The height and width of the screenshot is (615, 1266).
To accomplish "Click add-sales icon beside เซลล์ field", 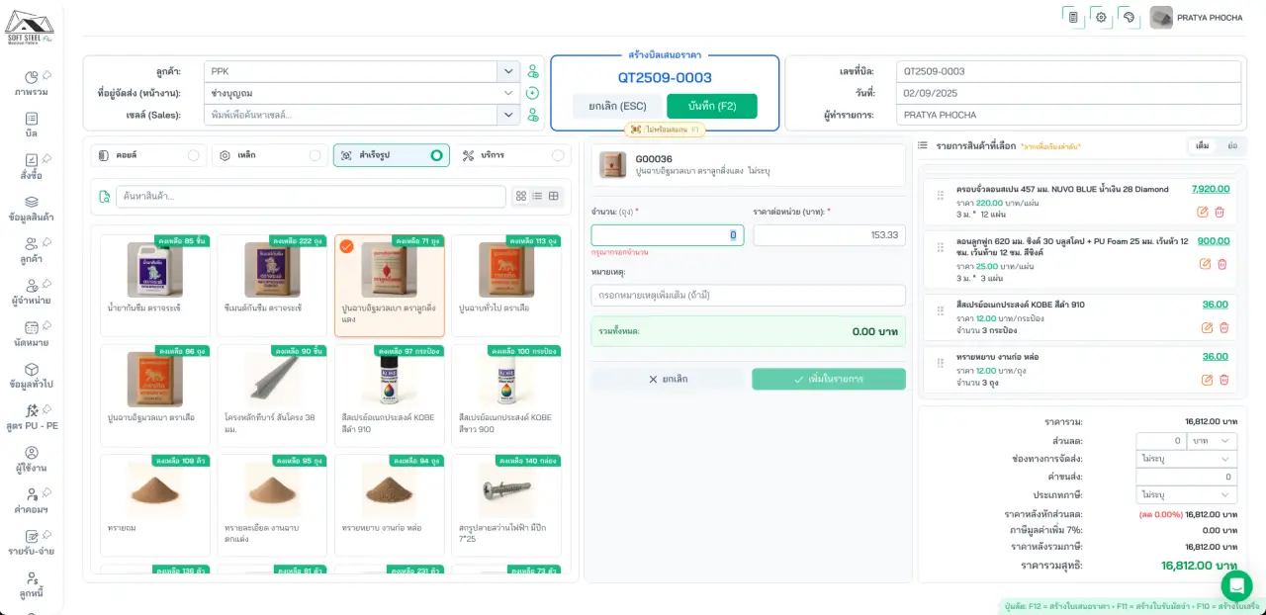I will pos(533,115).
